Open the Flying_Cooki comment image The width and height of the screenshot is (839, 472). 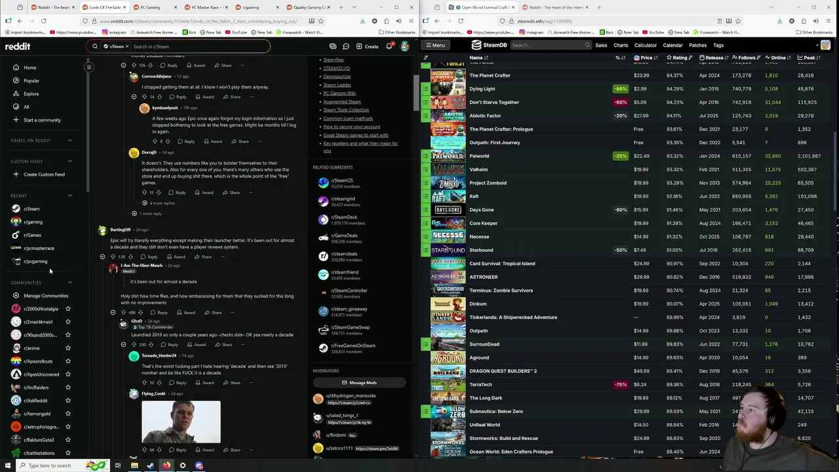click(181, 422)
